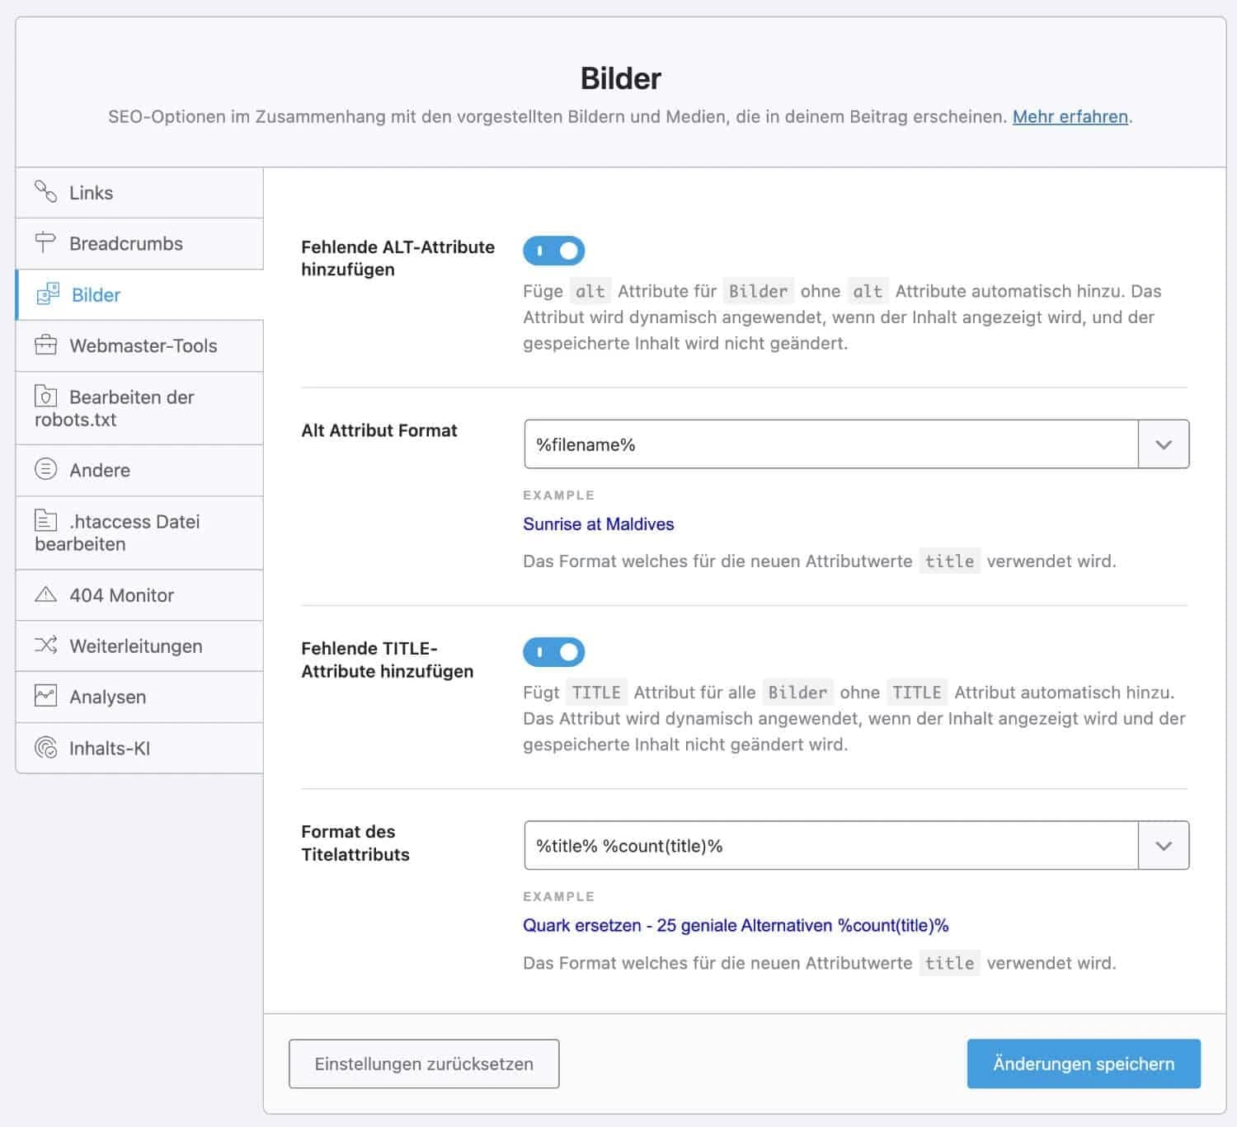Click the Inhalts-KI target icon
This screenshot has width=1237, height=1127.
45,748
